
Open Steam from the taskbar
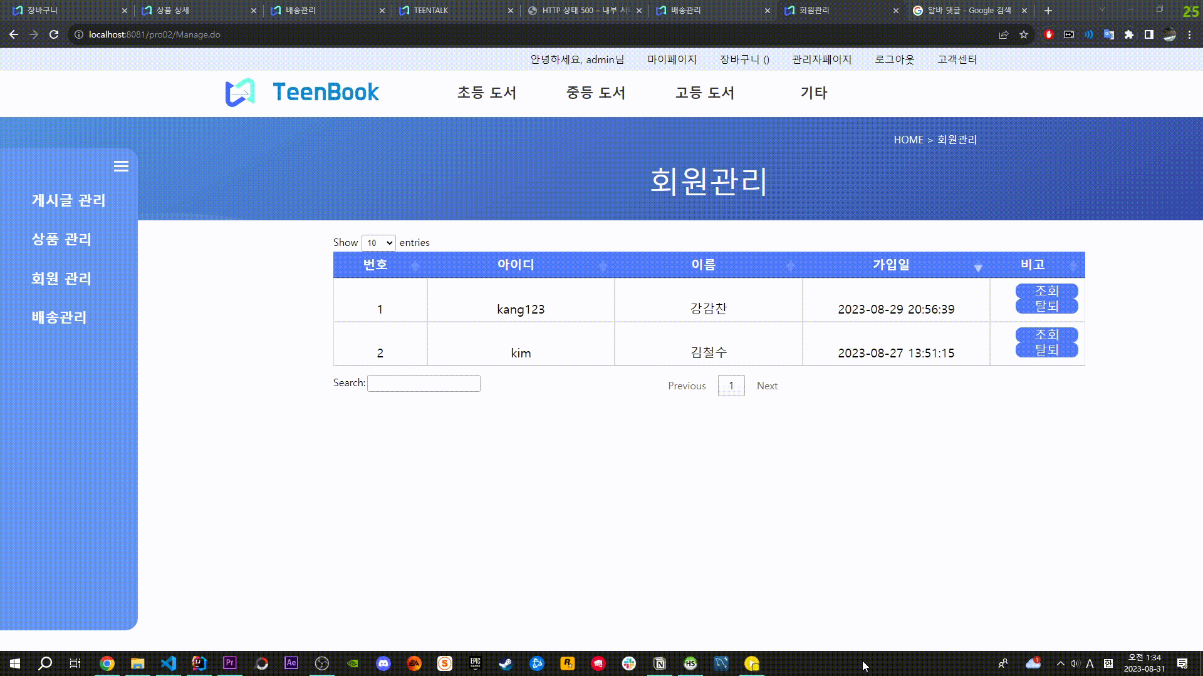coord(506,663)
